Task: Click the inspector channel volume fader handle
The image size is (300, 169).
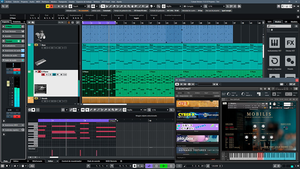Action: click(x=8, y=84)
